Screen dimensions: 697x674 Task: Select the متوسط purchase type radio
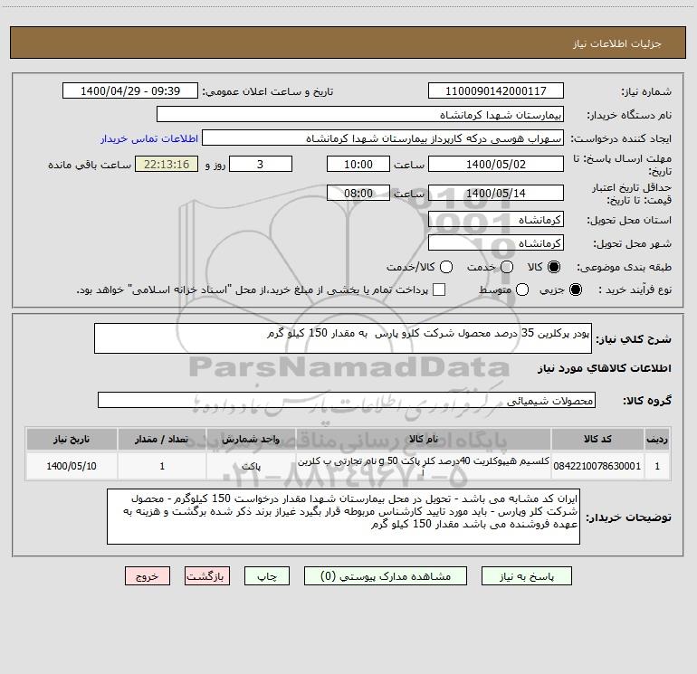point(522,290)
